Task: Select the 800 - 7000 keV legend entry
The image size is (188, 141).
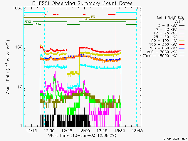Action: [x=166, y=52]
